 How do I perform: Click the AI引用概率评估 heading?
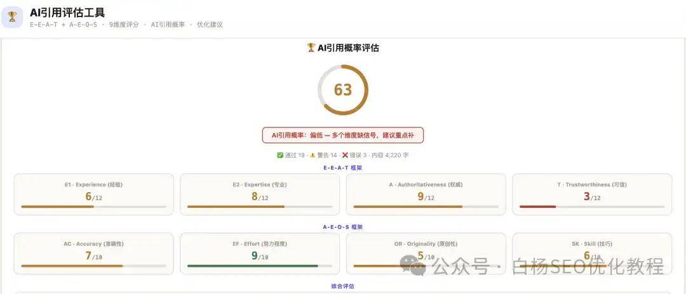point(342,48)
